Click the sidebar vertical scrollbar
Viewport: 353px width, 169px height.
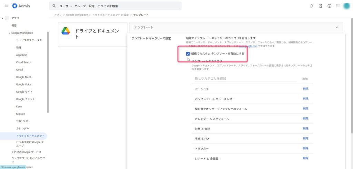click(48, 72)
